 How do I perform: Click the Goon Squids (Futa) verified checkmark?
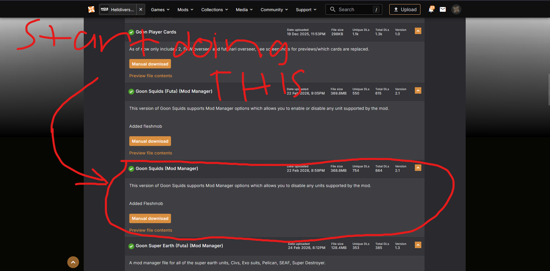coord(131,92)
